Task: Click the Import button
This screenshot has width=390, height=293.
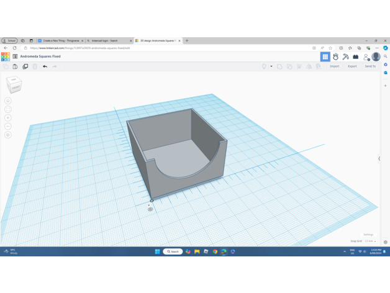Action: click(334, 66)
